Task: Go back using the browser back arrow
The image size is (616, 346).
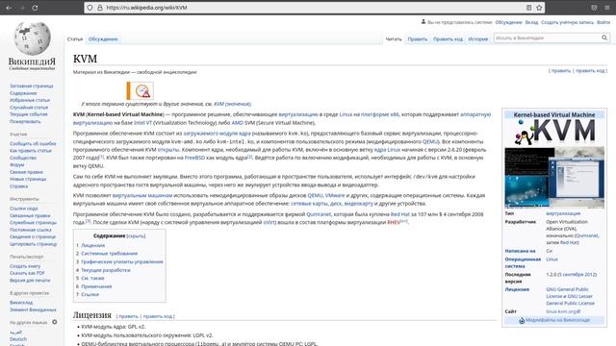Action: 9,8
